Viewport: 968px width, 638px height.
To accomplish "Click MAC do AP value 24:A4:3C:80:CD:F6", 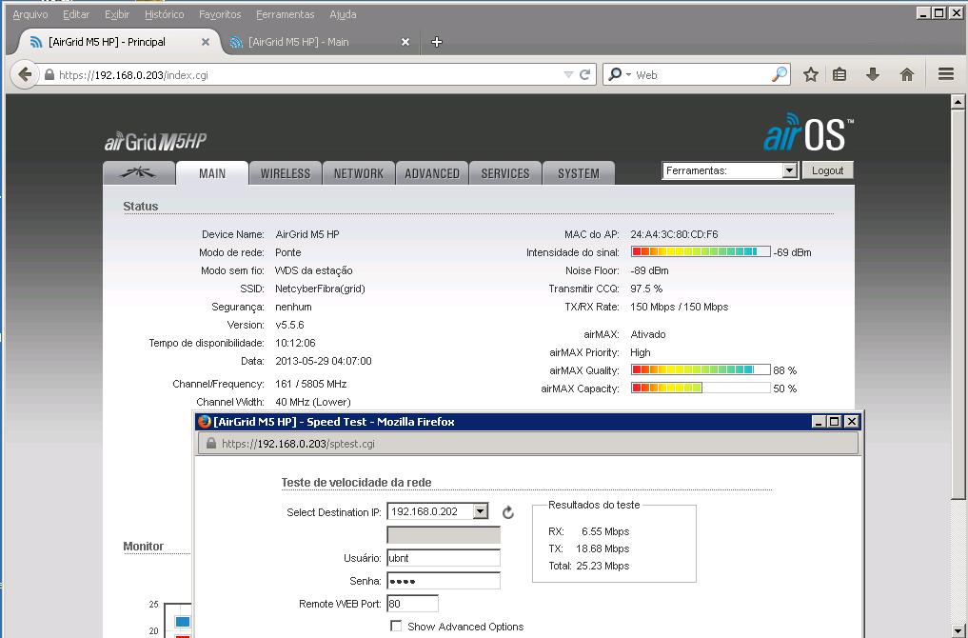I will 674,234.
